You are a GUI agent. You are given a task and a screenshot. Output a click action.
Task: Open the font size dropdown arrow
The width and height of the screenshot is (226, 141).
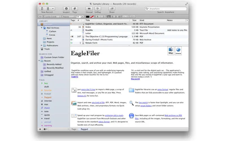[x=82, y=17]
